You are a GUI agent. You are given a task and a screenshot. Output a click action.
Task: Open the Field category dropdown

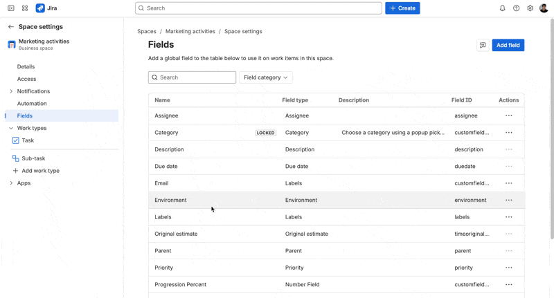click(266, 77)
